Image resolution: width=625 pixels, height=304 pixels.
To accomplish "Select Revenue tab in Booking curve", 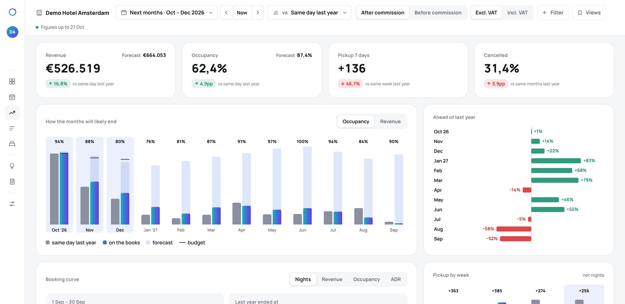I will (332, 279).
